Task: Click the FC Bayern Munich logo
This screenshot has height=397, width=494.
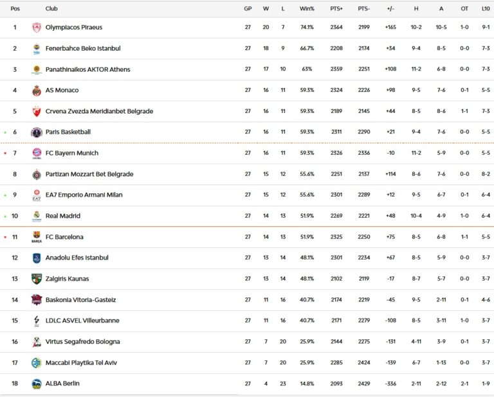Action: [37, 154]
